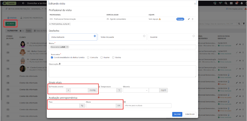Remove the 'Busca ativa e-SUS' tag
The height and width of the screenshot is (121, 247).
tap(67, 47)
